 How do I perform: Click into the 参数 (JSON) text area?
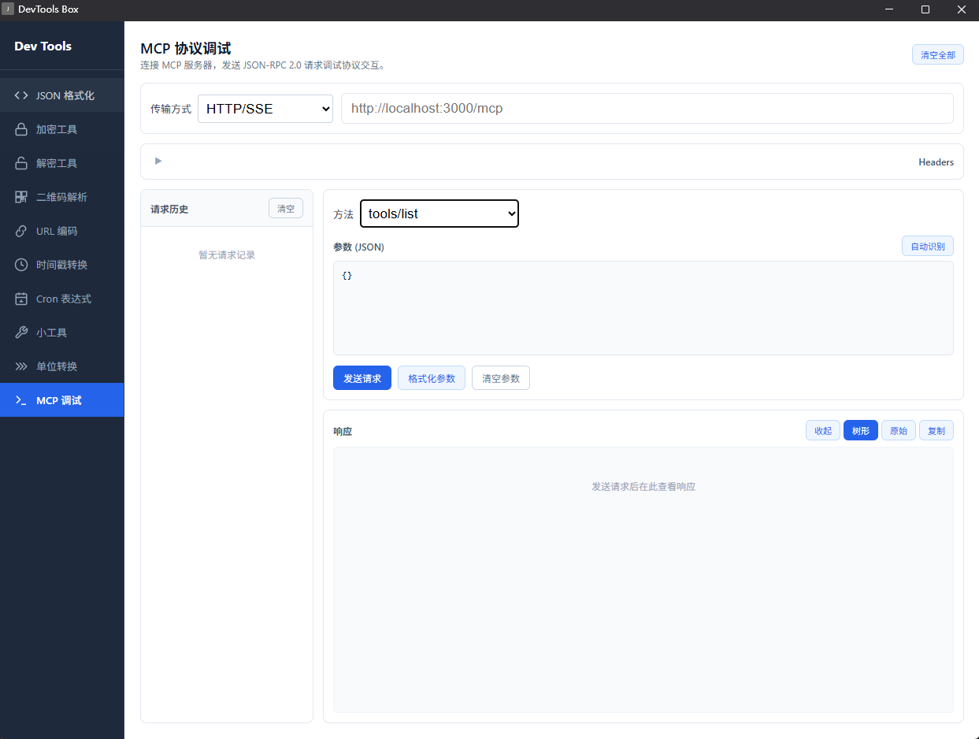point(643,308)
